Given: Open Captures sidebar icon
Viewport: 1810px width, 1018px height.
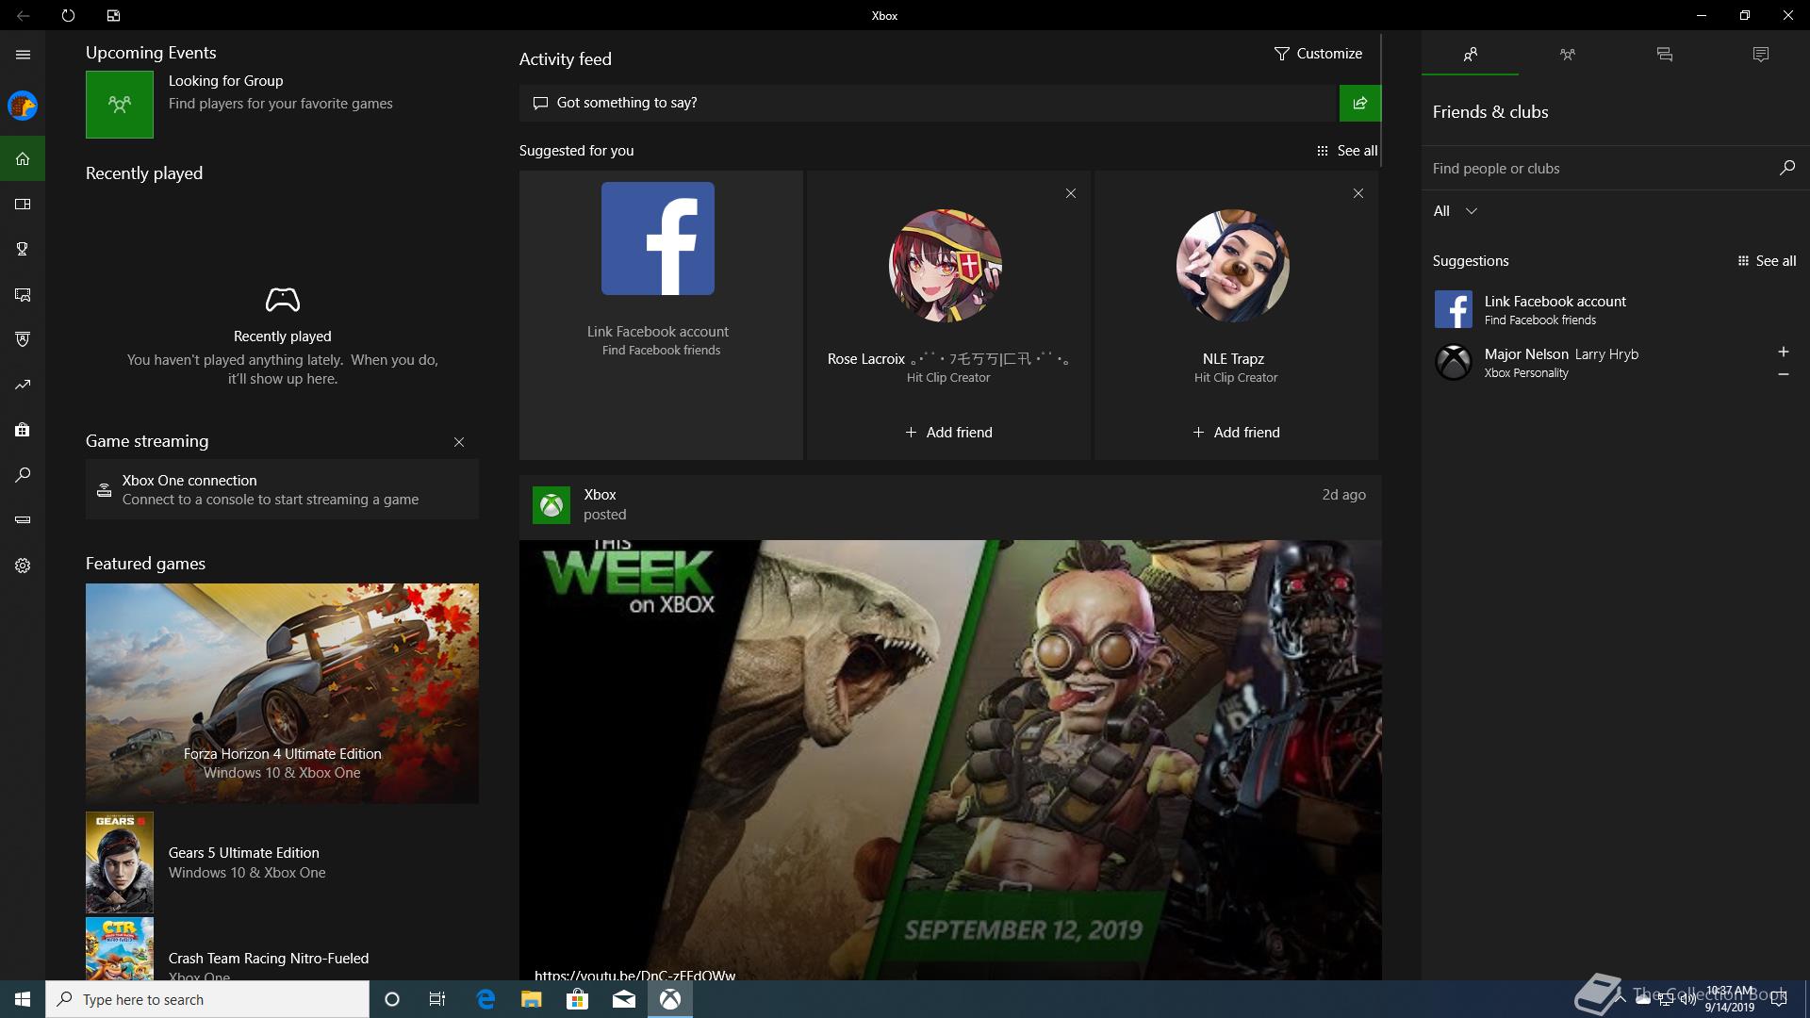Looking at the screenshot, I should click(x=23, y=294).
